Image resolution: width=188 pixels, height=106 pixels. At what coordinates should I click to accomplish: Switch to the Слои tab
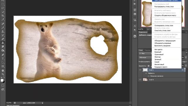(x=141, y=50)
